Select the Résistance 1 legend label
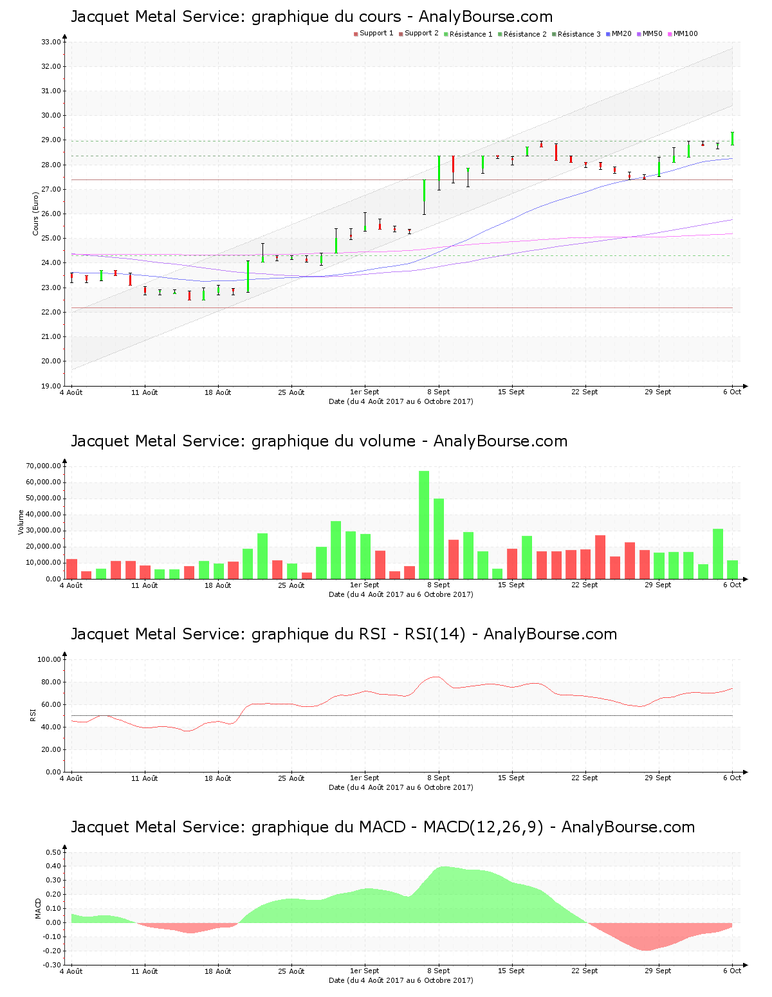This screenshot has width=772, height=997. click(x=471, y=33)
